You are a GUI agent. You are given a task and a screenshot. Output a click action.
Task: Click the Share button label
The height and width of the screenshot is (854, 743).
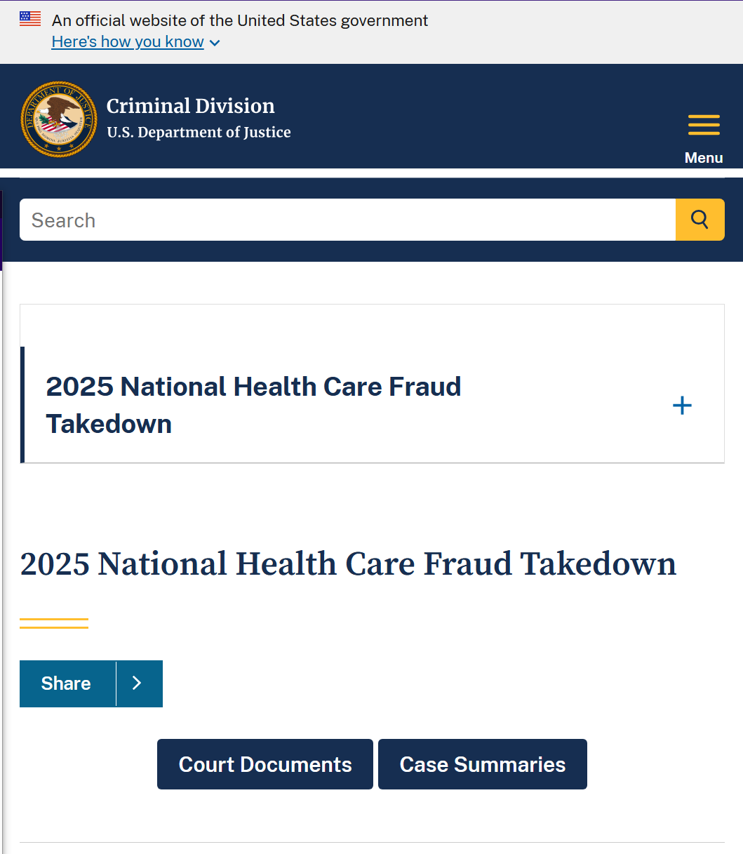(x=66, y=683)
